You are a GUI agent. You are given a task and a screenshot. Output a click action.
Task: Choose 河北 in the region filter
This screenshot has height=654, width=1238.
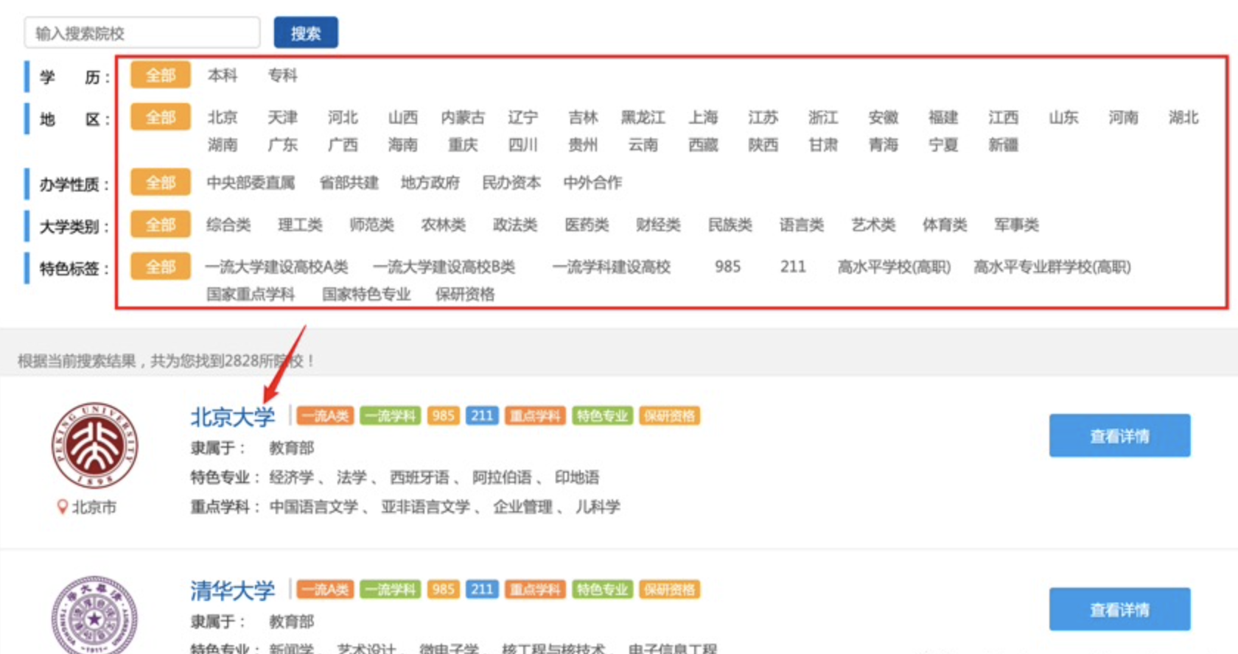click(343, 117)
